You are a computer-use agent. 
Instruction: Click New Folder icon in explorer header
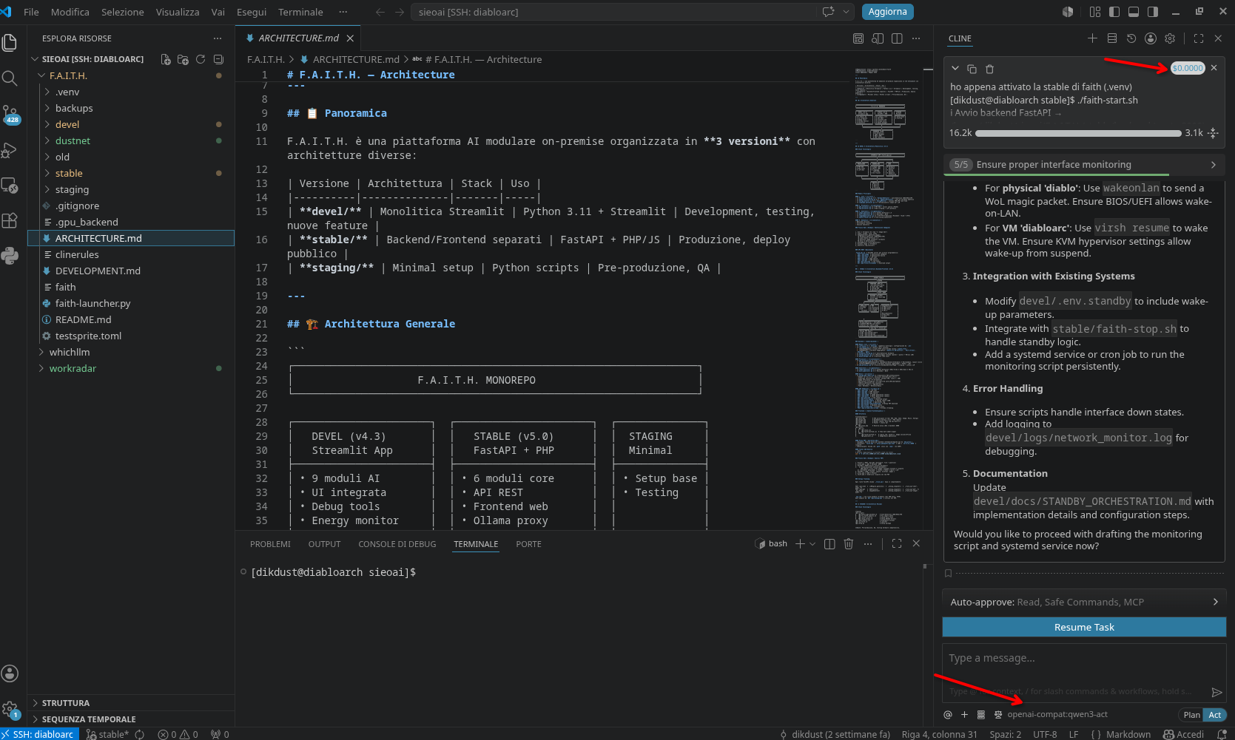[x=183, y=59]
